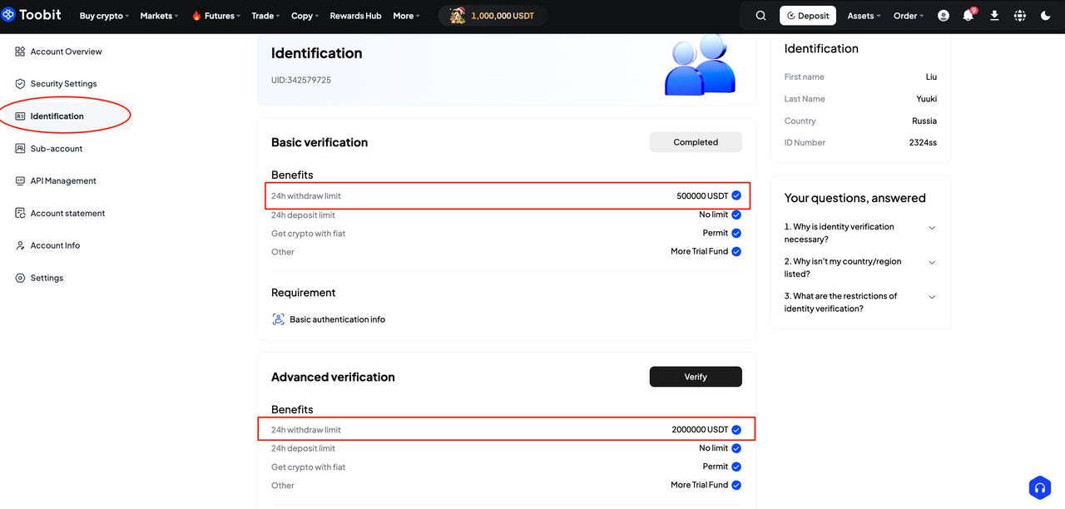Click the 1,000,000 USDT promo mascot icon
1065x509 pixels.
pos(457,15)
